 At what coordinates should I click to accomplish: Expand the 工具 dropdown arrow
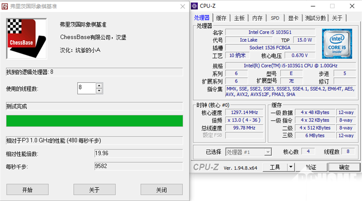pos(291,167)
